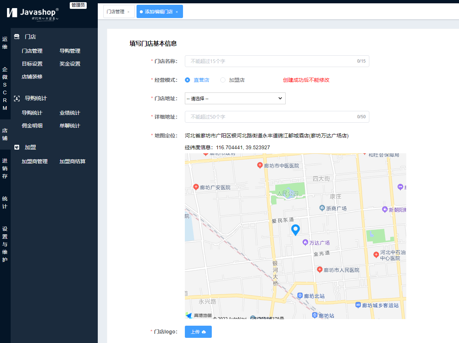Switch to the 添加/编辑门店 tab
The height and width of the screenshot is (343, 459).
(x=160, y=11)
